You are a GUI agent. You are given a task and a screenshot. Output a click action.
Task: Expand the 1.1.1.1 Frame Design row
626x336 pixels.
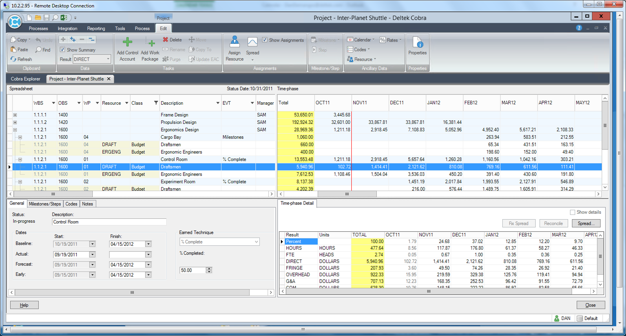pyautogui.click(x=15, y=115)
